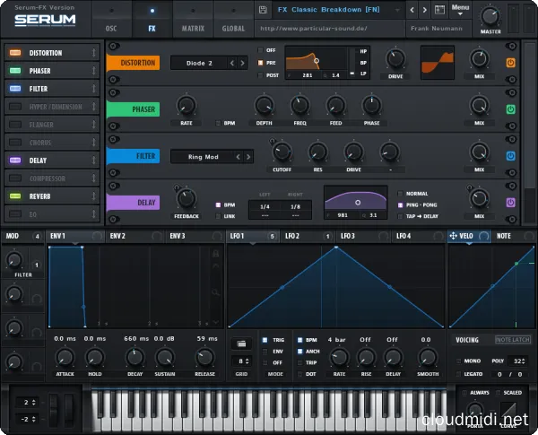538x435 pixels.
Task: Toggle the Delay power button
Action: pyautogui.click(x=510, y=203)
